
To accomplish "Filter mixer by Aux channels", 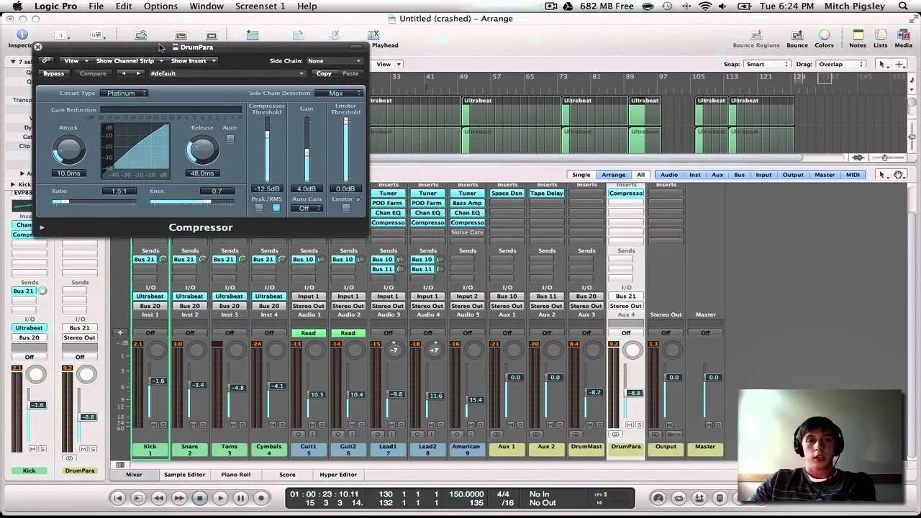I will (717, 175).
